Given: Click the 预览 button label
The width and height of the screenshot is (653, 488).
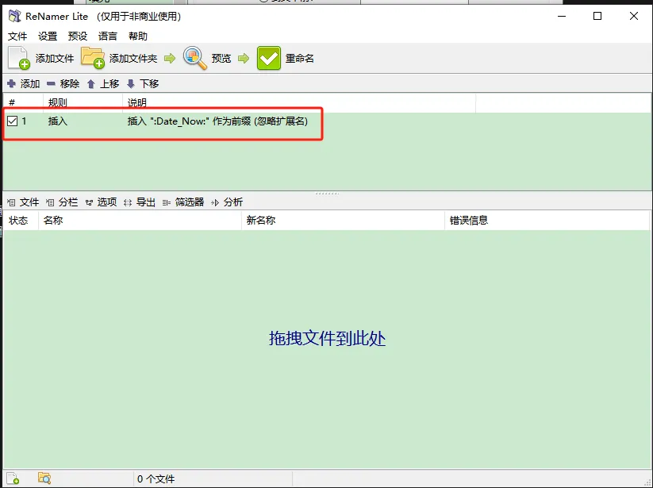Looking at the screenshot, I should point(221,58).
